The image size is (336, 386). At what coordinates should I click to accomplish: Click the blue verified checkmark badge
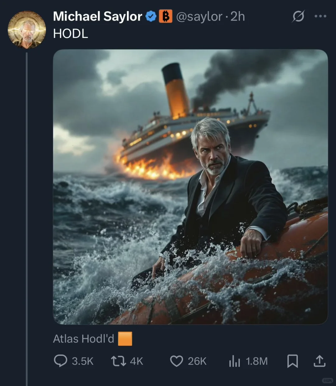click(151, 16)
